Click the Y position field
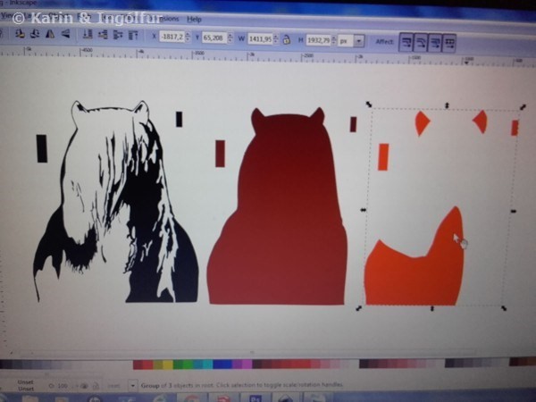The image size is (536, 402). pyautogui.click(x=214, y=38)
